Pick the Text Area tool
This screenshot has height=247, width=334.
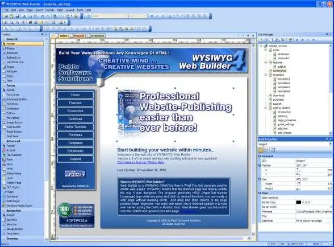point(12,136)
